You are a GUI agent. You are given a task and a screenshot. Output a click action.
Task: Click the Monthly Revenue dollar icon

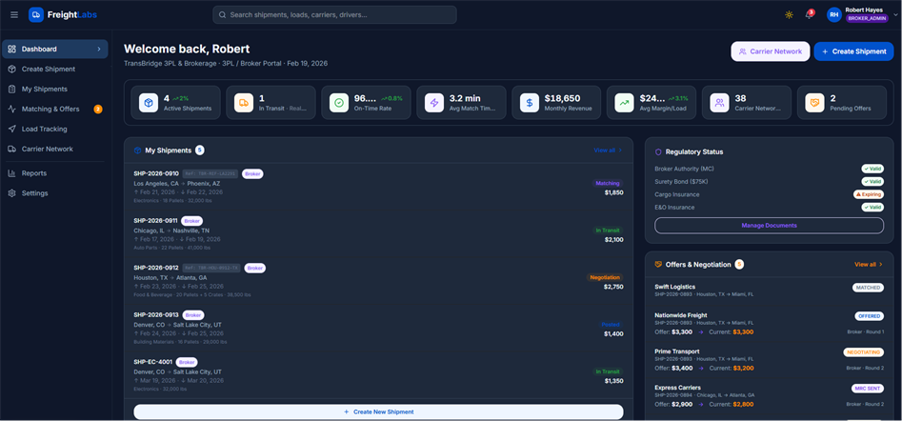[530, 103]
